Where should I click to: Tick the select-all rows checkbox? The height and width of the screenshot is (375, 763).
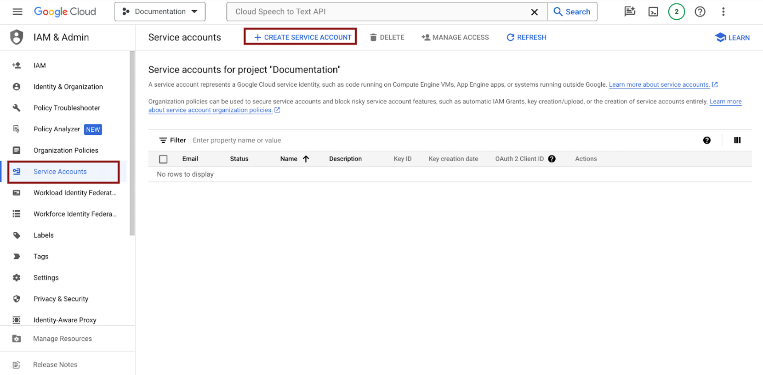(163, 159)
